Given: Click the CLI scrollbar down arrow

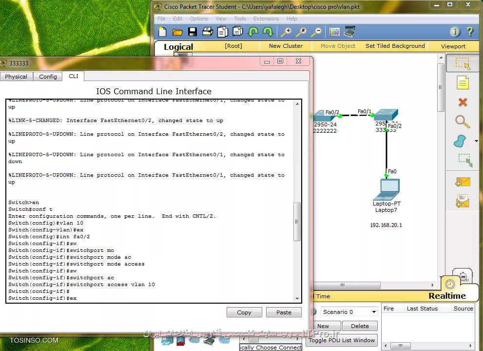Looking at the screenshot, I should pyautogui.click(x=297, y=298).
